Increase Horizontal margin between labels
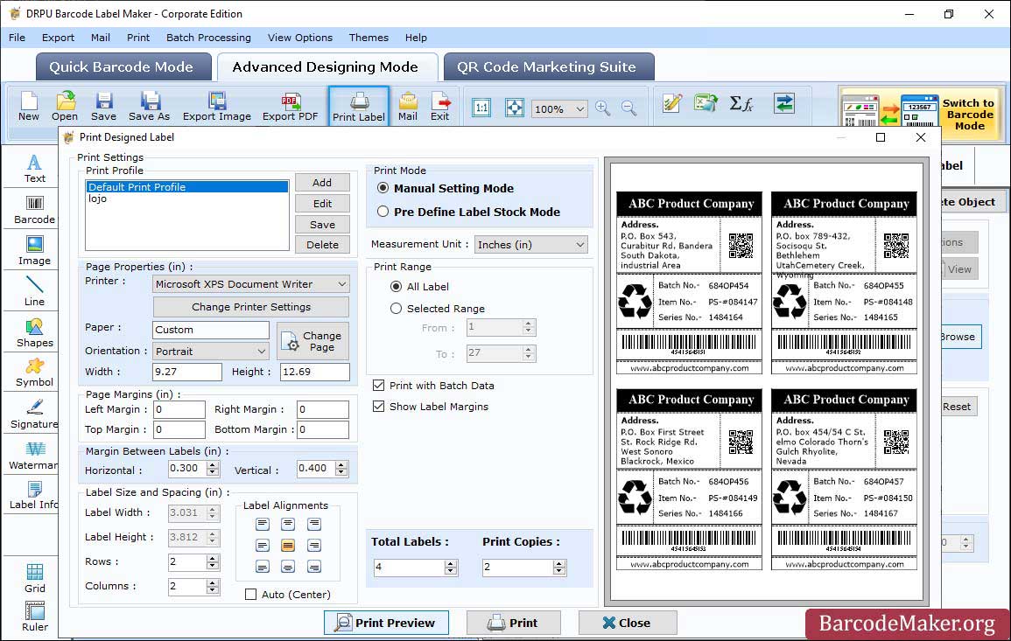The image size is (1011, 641). pos(213,464)
